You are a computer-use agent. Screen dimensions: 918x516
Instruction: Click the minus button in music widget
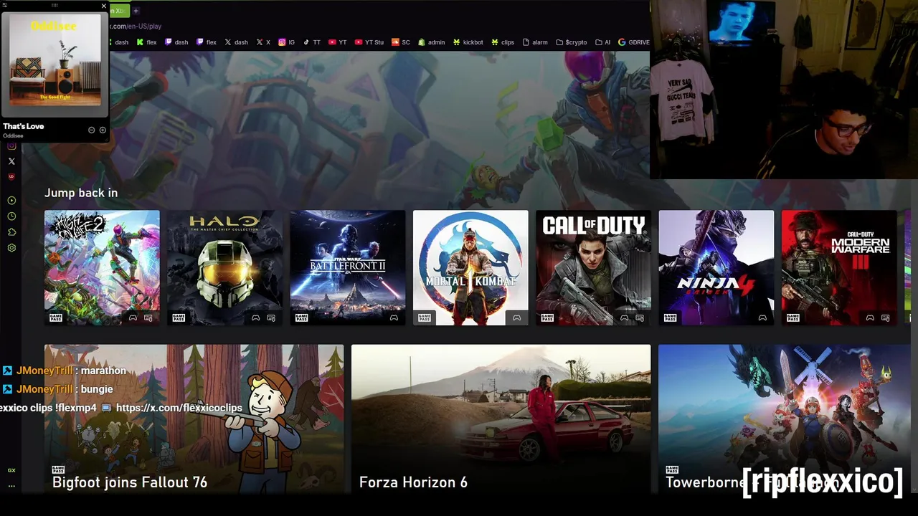[x=91, y=130]
